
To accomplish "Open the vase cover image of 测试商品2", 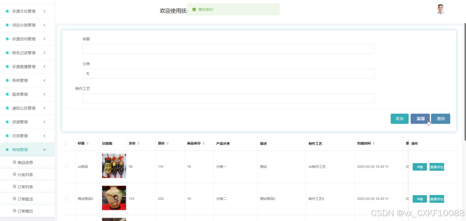I will pos(114,198).
